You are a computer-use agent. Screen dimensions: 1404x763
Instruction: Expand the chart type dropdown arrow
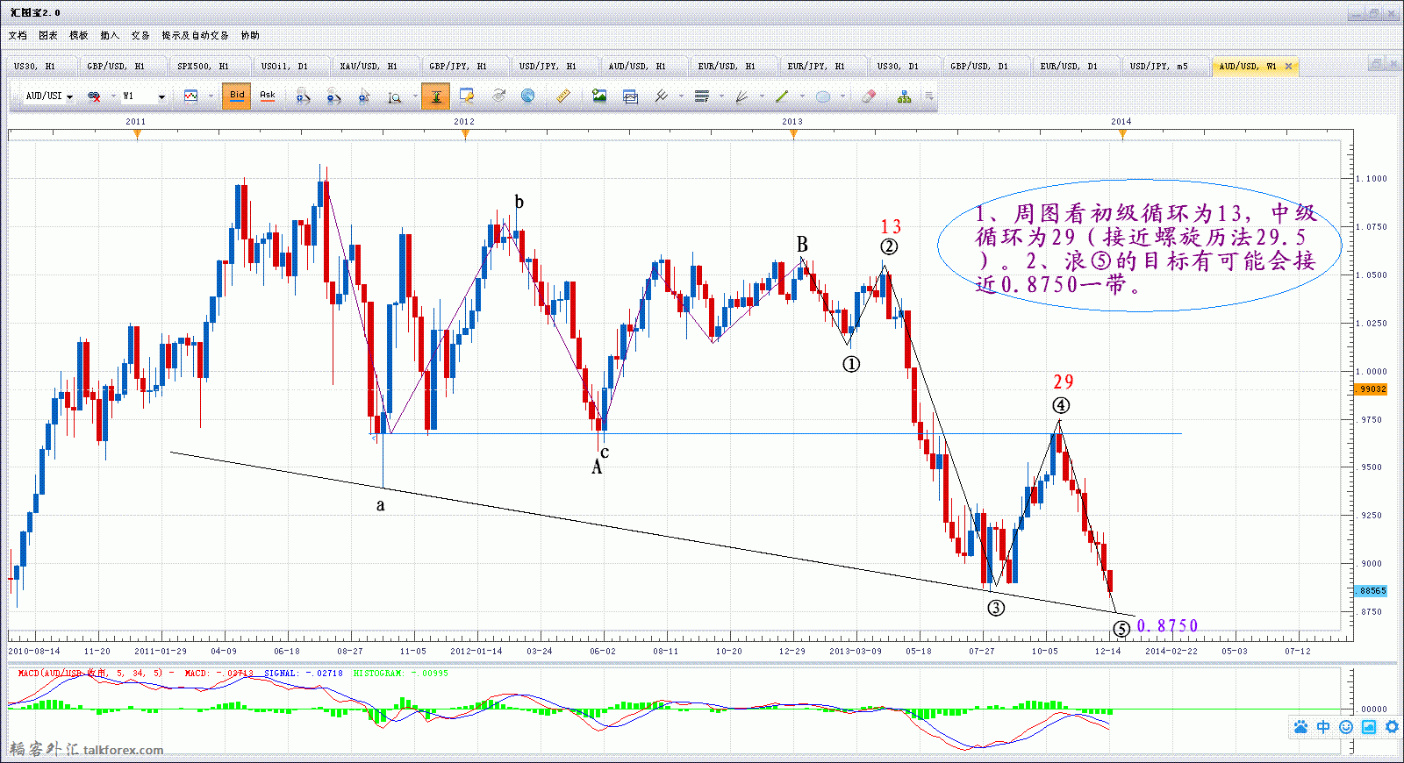[211, 96]
